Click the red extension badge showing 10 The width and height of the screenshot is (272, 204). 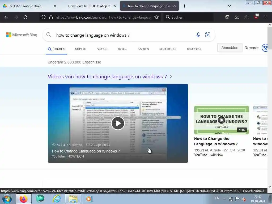click(256, 16)
